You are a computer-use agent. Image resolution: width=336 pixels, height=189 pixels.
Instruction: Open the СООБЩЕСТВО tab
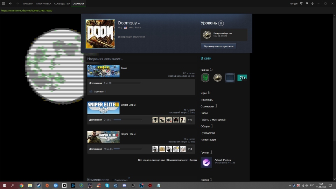[x=62, y=3]
